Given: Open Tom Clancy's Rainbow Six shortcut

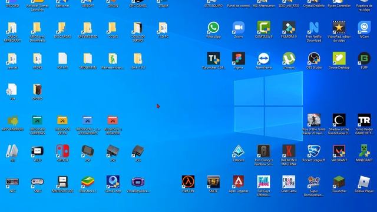Looking at the screenshot, I should click(263, 151).
